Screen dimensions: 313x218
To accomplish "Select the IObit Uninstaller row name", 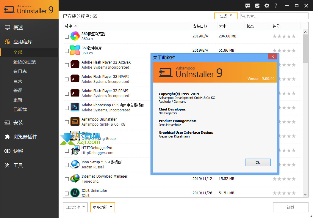I will click(x=94, y=190).
